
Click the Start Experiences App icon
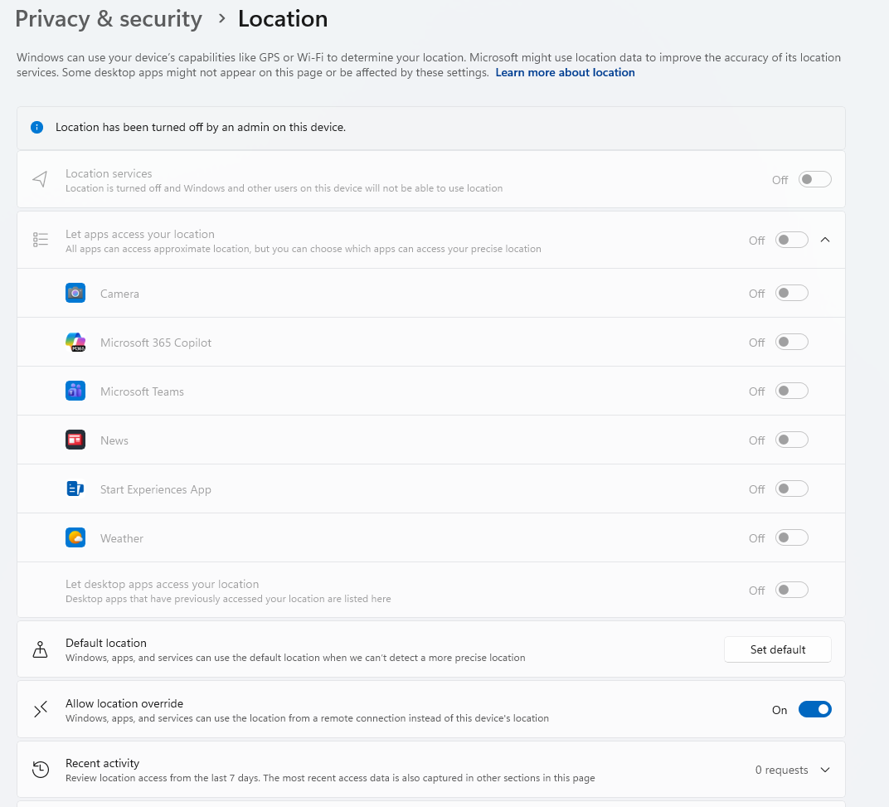pos(75,489)
